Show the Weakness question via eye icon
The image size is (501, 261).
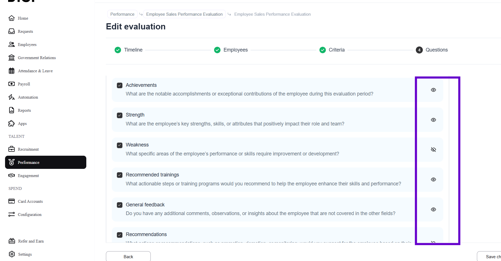433,150
